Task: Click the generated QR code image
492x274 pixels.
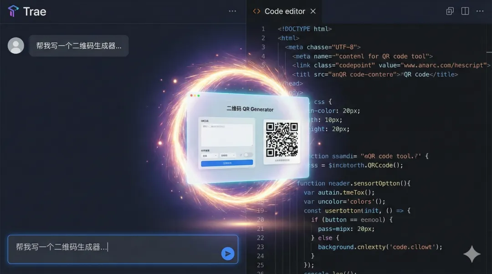Action: (282, 140)
